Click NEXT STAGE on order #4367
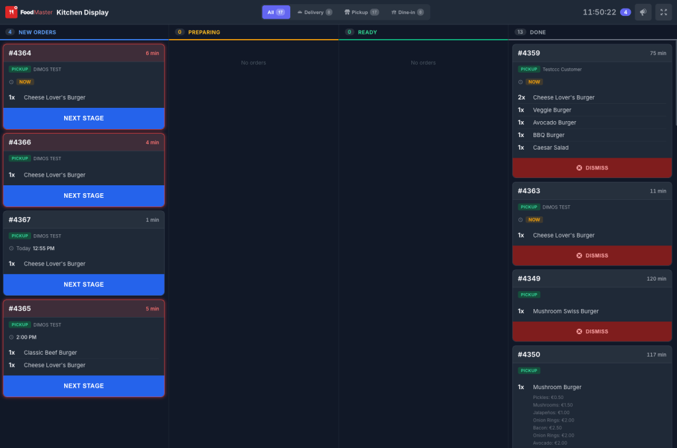This screenshot has height=448, width=677. [84, 285]
